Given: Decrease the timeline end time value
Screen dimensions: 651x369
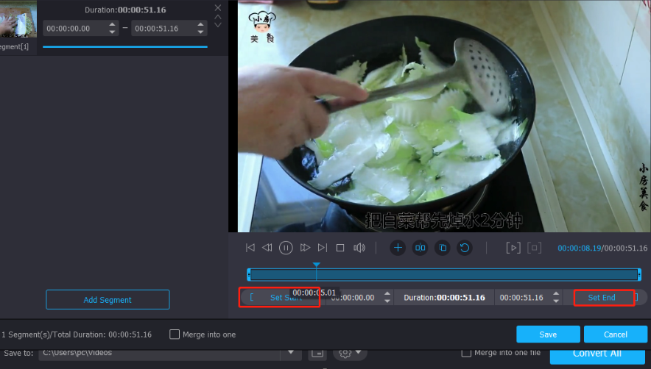Looking at the screenshot, I should coord(556,301).
